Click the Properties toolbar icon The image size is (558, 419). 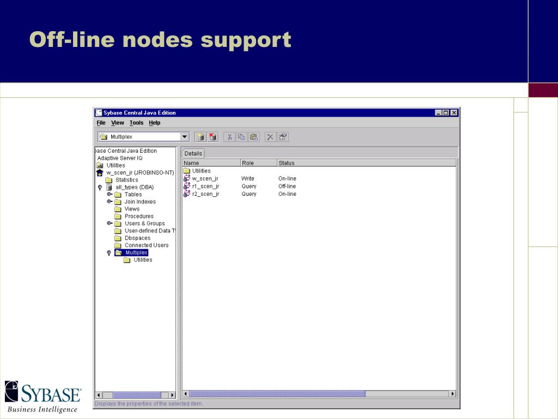point(283,137)
